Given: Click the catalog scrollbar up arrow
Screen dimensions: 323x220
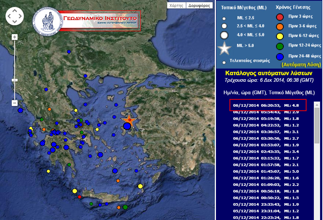Looking at the screenshot, I should pyautogui.click(x=317, y=105).
